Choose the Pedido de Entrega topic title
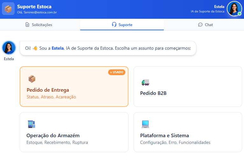This screenshot has width=244, height=163. [48, 90]
